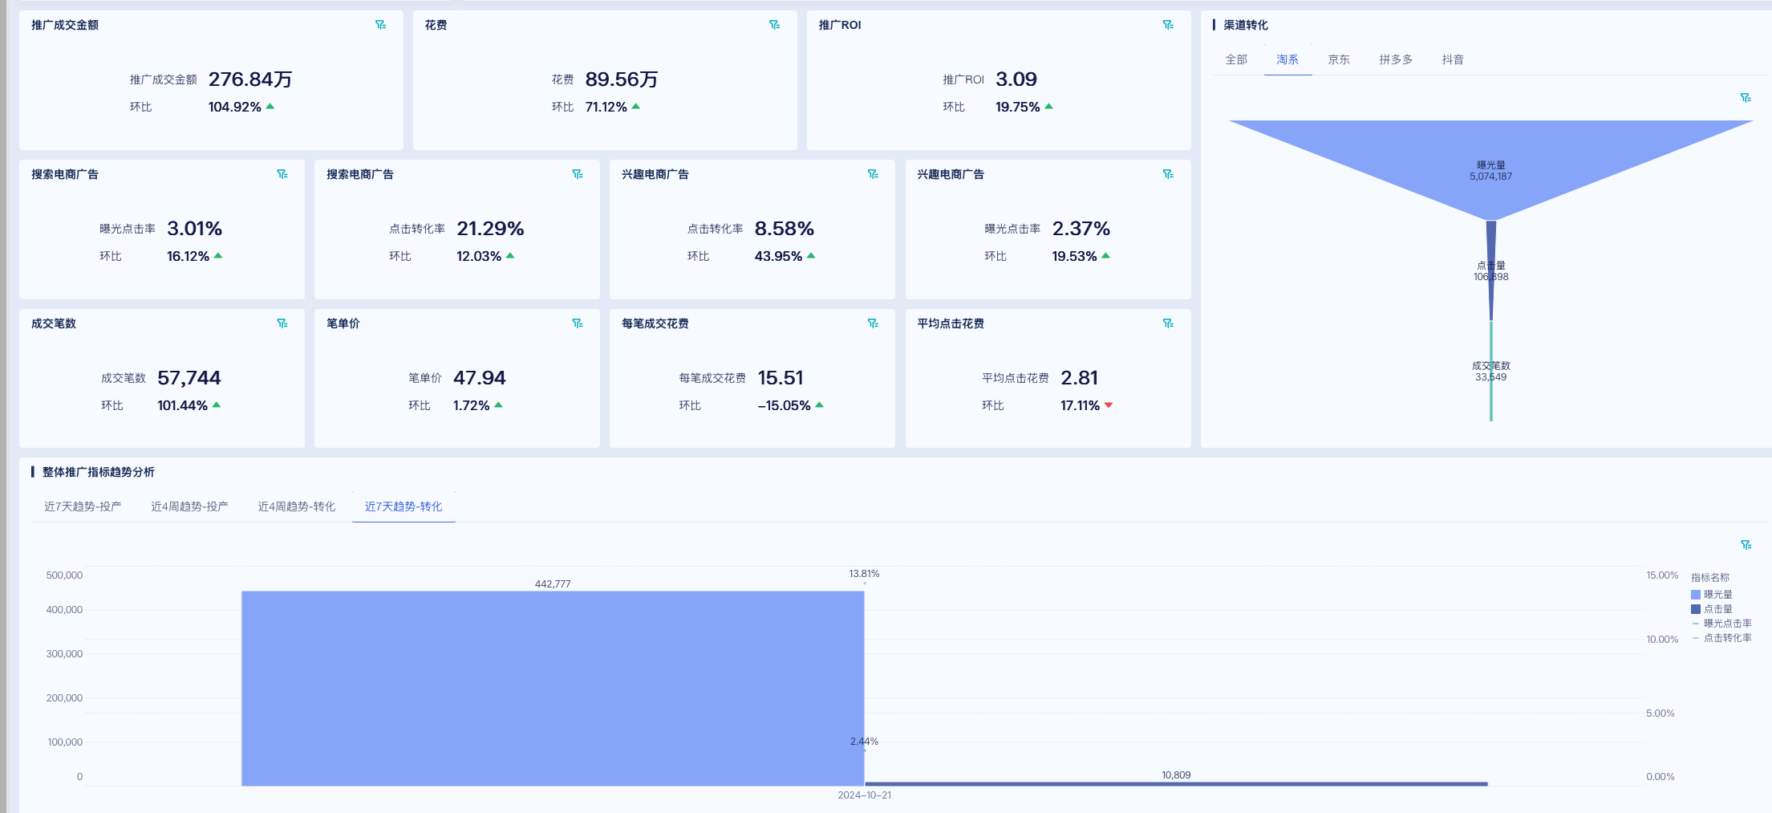This screenshot has width=1772, height=813.
Task: Click the filter icon on the 笔单价 card
Action: pos(578,323)
